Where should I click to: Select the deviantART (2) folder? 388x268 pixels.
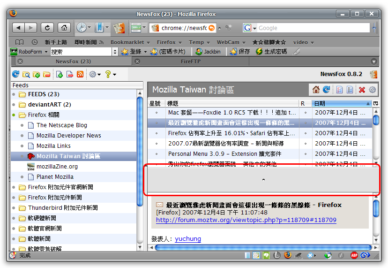(50, 105)
